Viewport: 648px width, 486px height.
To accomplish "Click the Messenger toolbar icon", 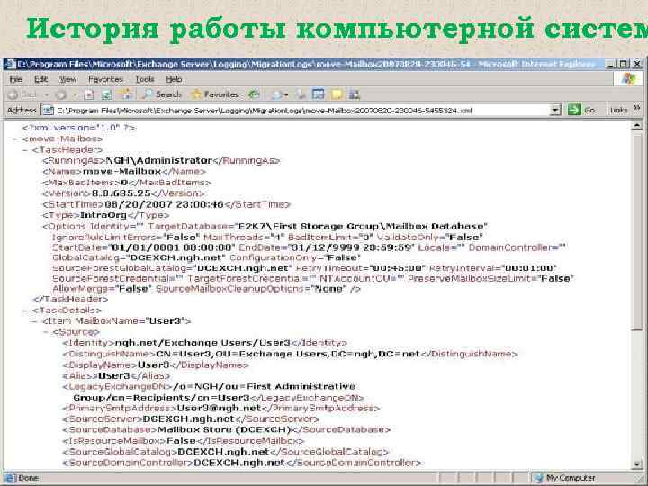I will click(x=355, y=94).
